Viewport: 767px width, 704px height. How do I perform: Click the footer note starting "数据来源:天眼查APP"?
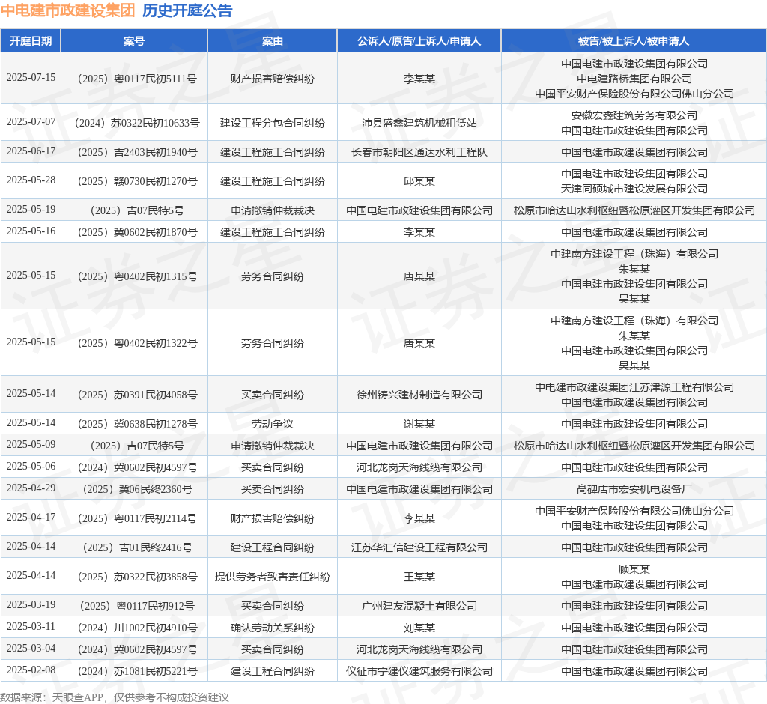pyautogui.click(x=115, y=697)
